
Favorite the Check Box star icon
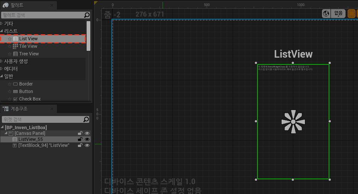(x=9, y=99)
